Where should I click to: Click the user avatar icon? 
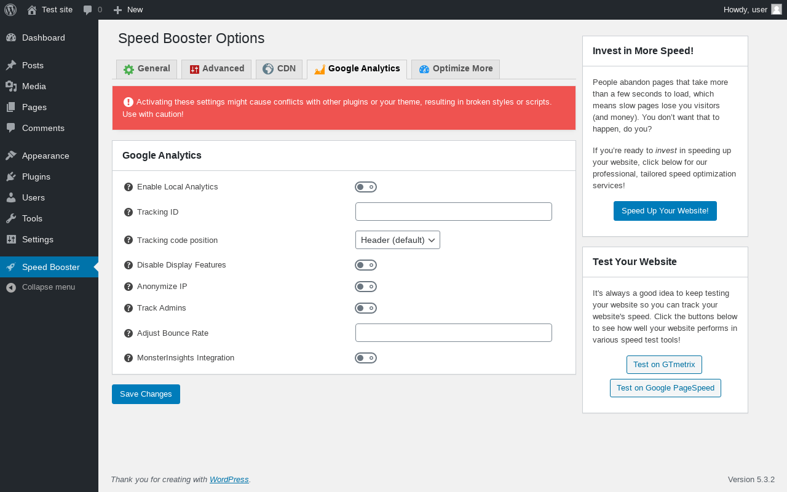coord(777,9)
